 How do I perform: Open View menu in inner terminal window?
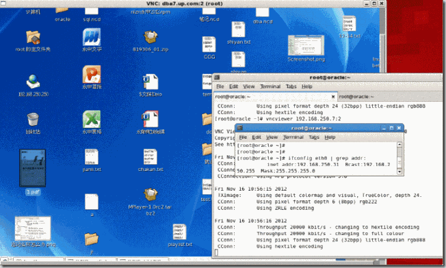(x=272, y=137)
